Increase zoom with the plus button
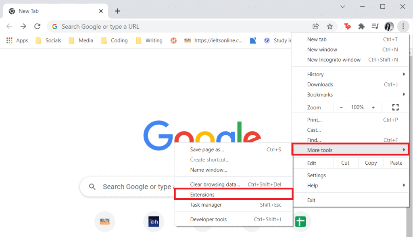The width and height of the screenshot is (413, 237). click(373, 107)
